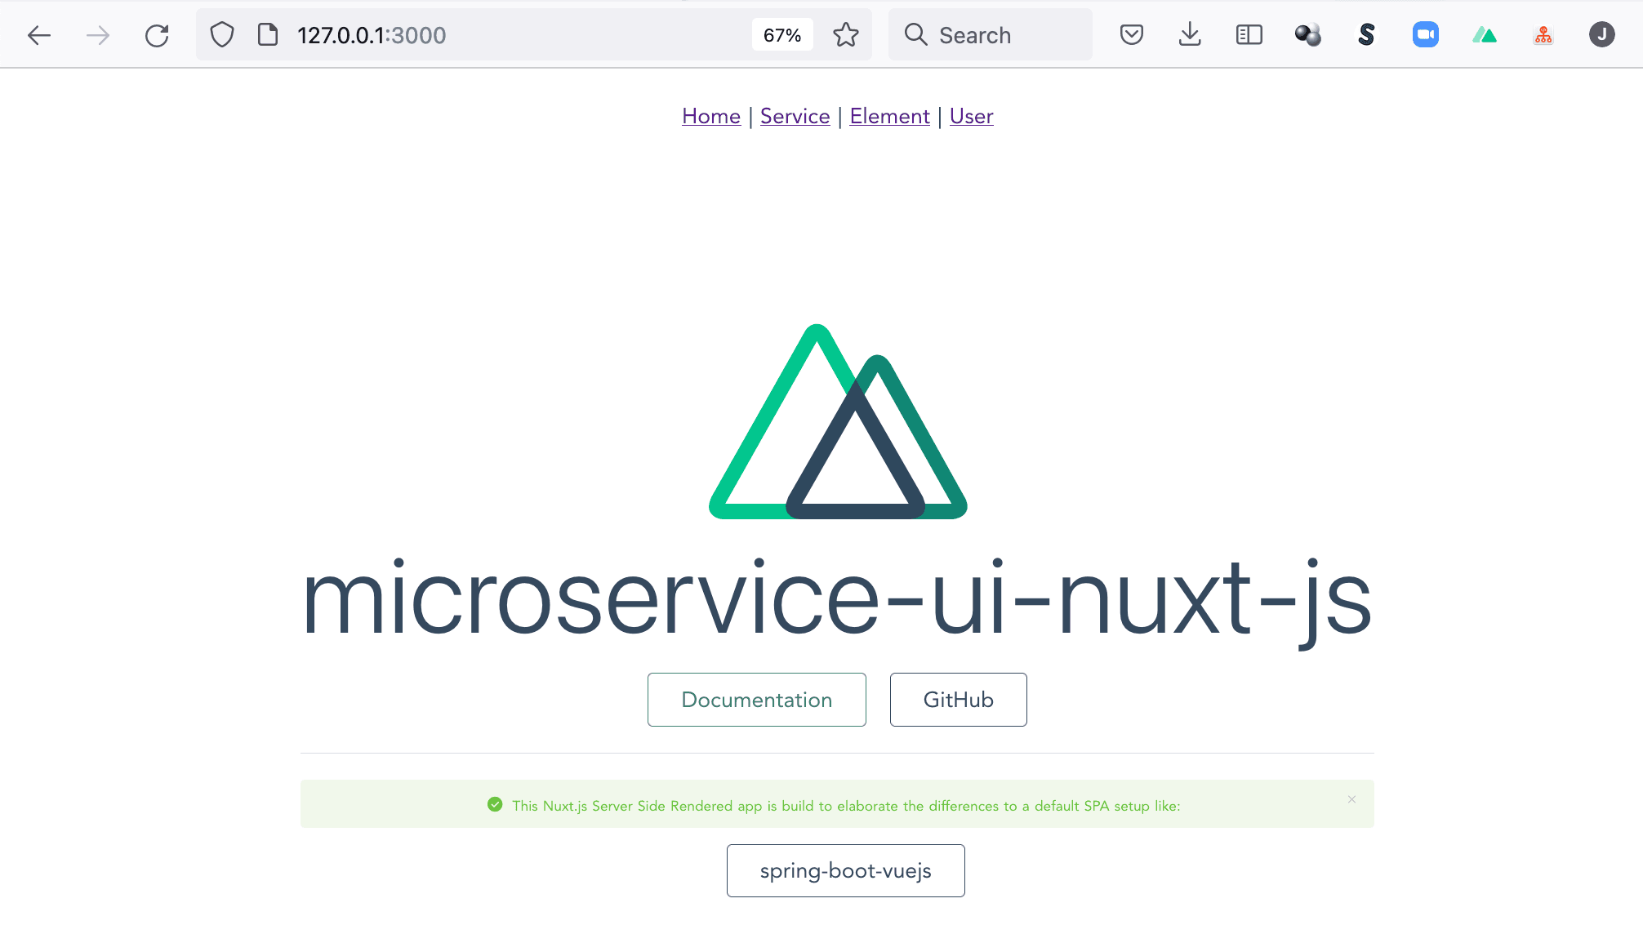Click the 67% zoom level indicator
Screen dimensions: 1643x934
[x=782, y=35]
